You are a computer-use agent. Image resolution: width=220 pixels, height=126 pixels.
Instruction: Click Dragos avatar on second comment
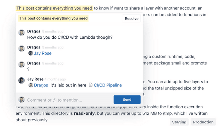coord(22,48)
